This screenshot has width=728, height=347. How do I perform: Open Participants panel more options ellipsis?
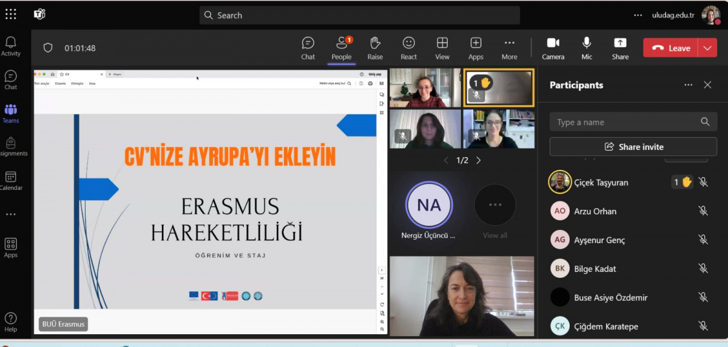[688, 85]
